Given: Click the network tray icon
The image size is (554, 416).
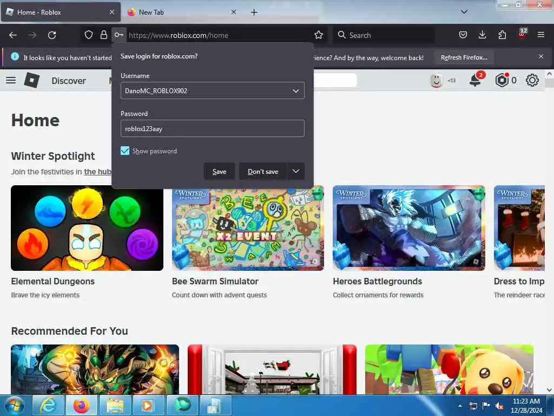Looking at the screenshot, I should [x=473, y=406].
